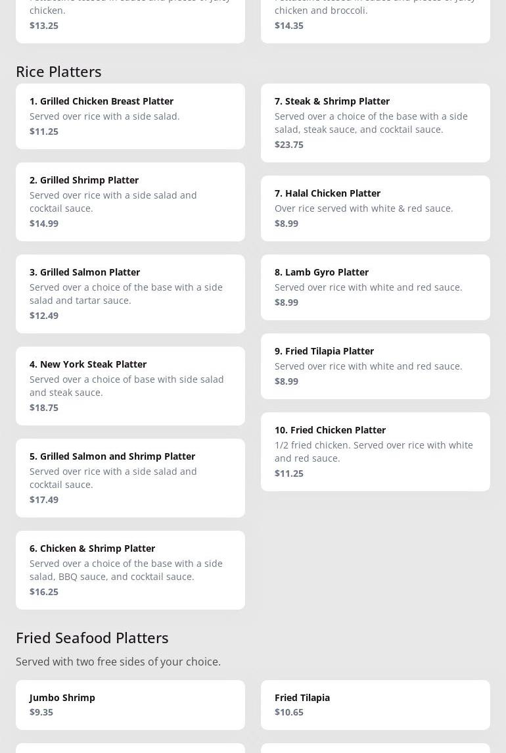Click the $12.49 price label
The image size is (506, 753).
44,316
